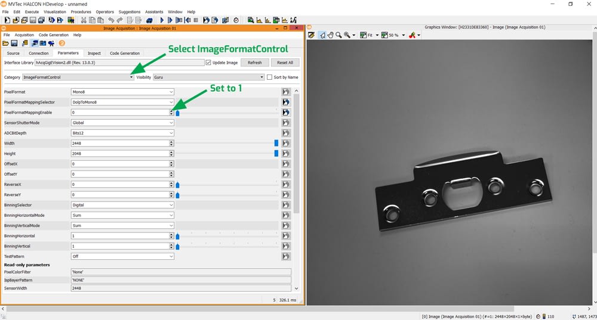
Task: Click the colored draw-mode icon in Graphics Window toolbar
Action: point(412,35)
